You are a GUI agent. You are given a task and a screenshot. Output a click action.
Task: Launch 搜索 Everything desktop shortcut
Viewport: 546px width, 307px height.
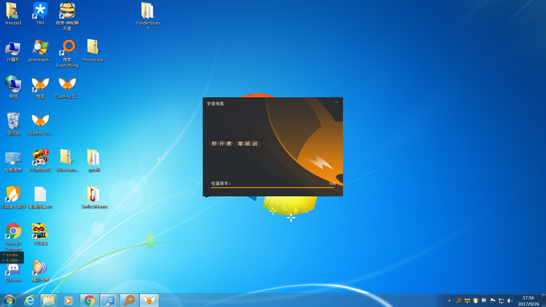pos(67,53)
